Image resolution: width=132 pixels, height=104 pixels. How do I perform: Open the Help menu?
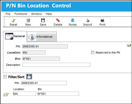[49, 14]
